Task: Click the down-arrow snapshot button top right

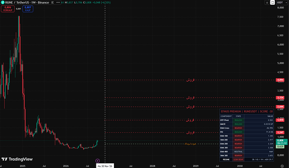Action: 267,3
